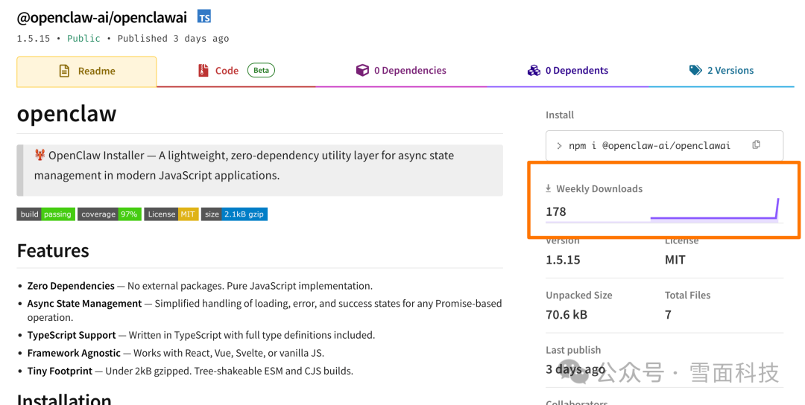Switch to the Code tab
Viewport: 805px width, 405px height.
(x=227, y=71)
